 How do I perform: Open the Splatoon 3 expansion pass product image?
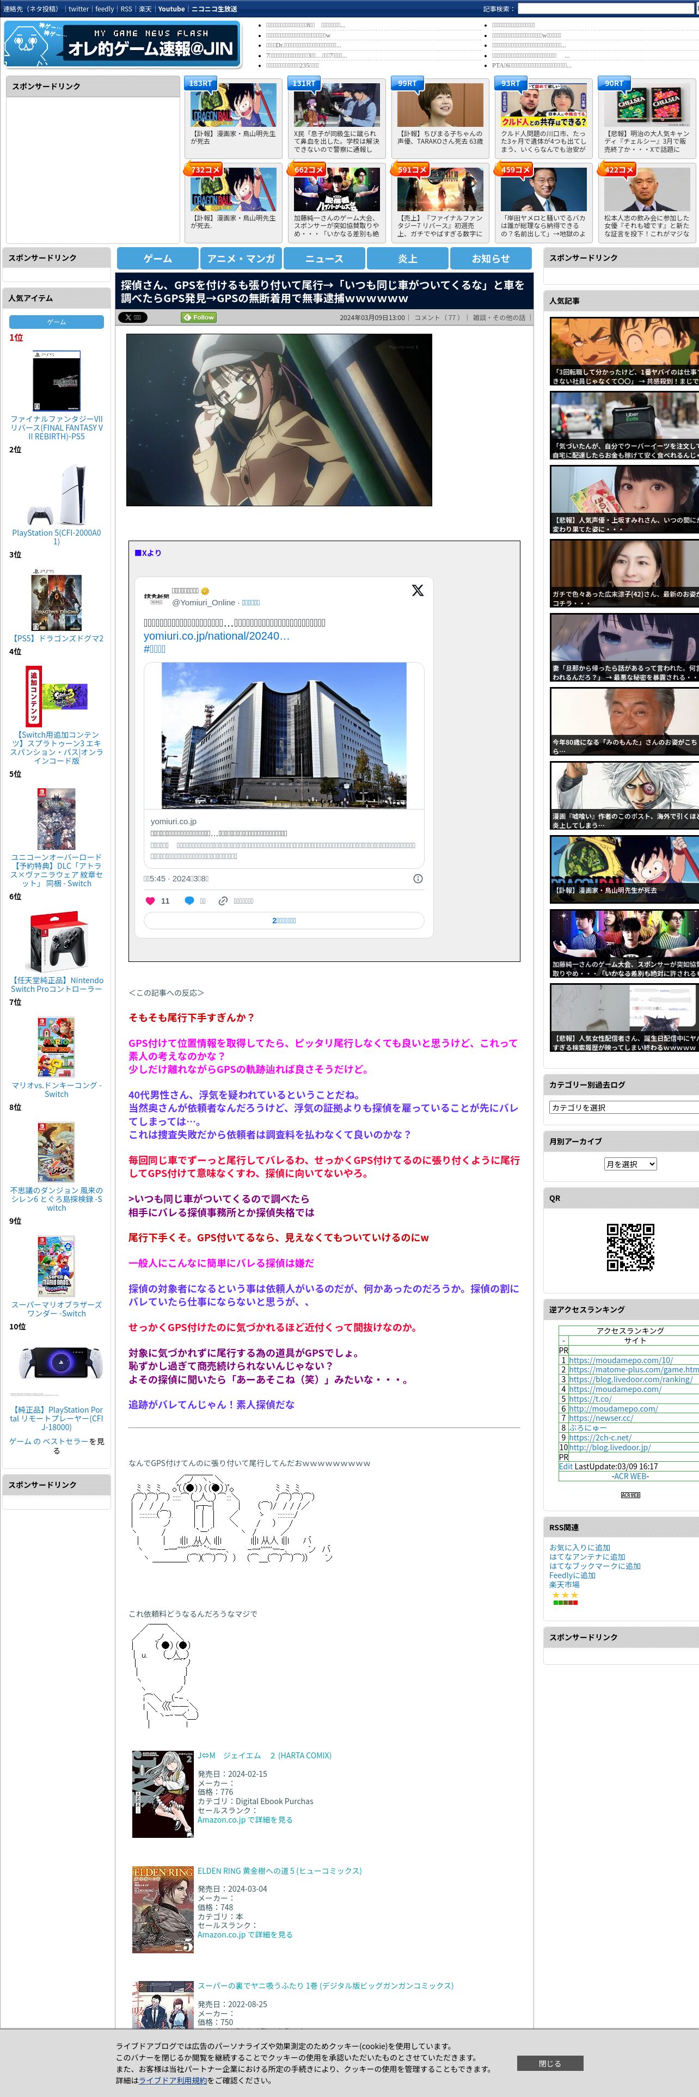(56, 697)
